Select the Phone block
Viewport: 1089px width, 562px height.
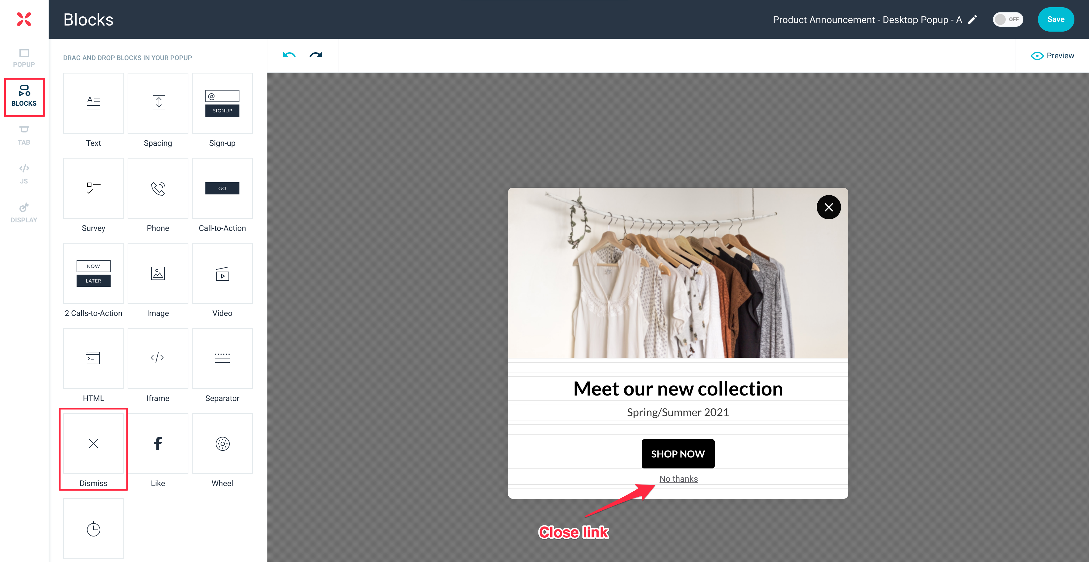coord(158,188)
